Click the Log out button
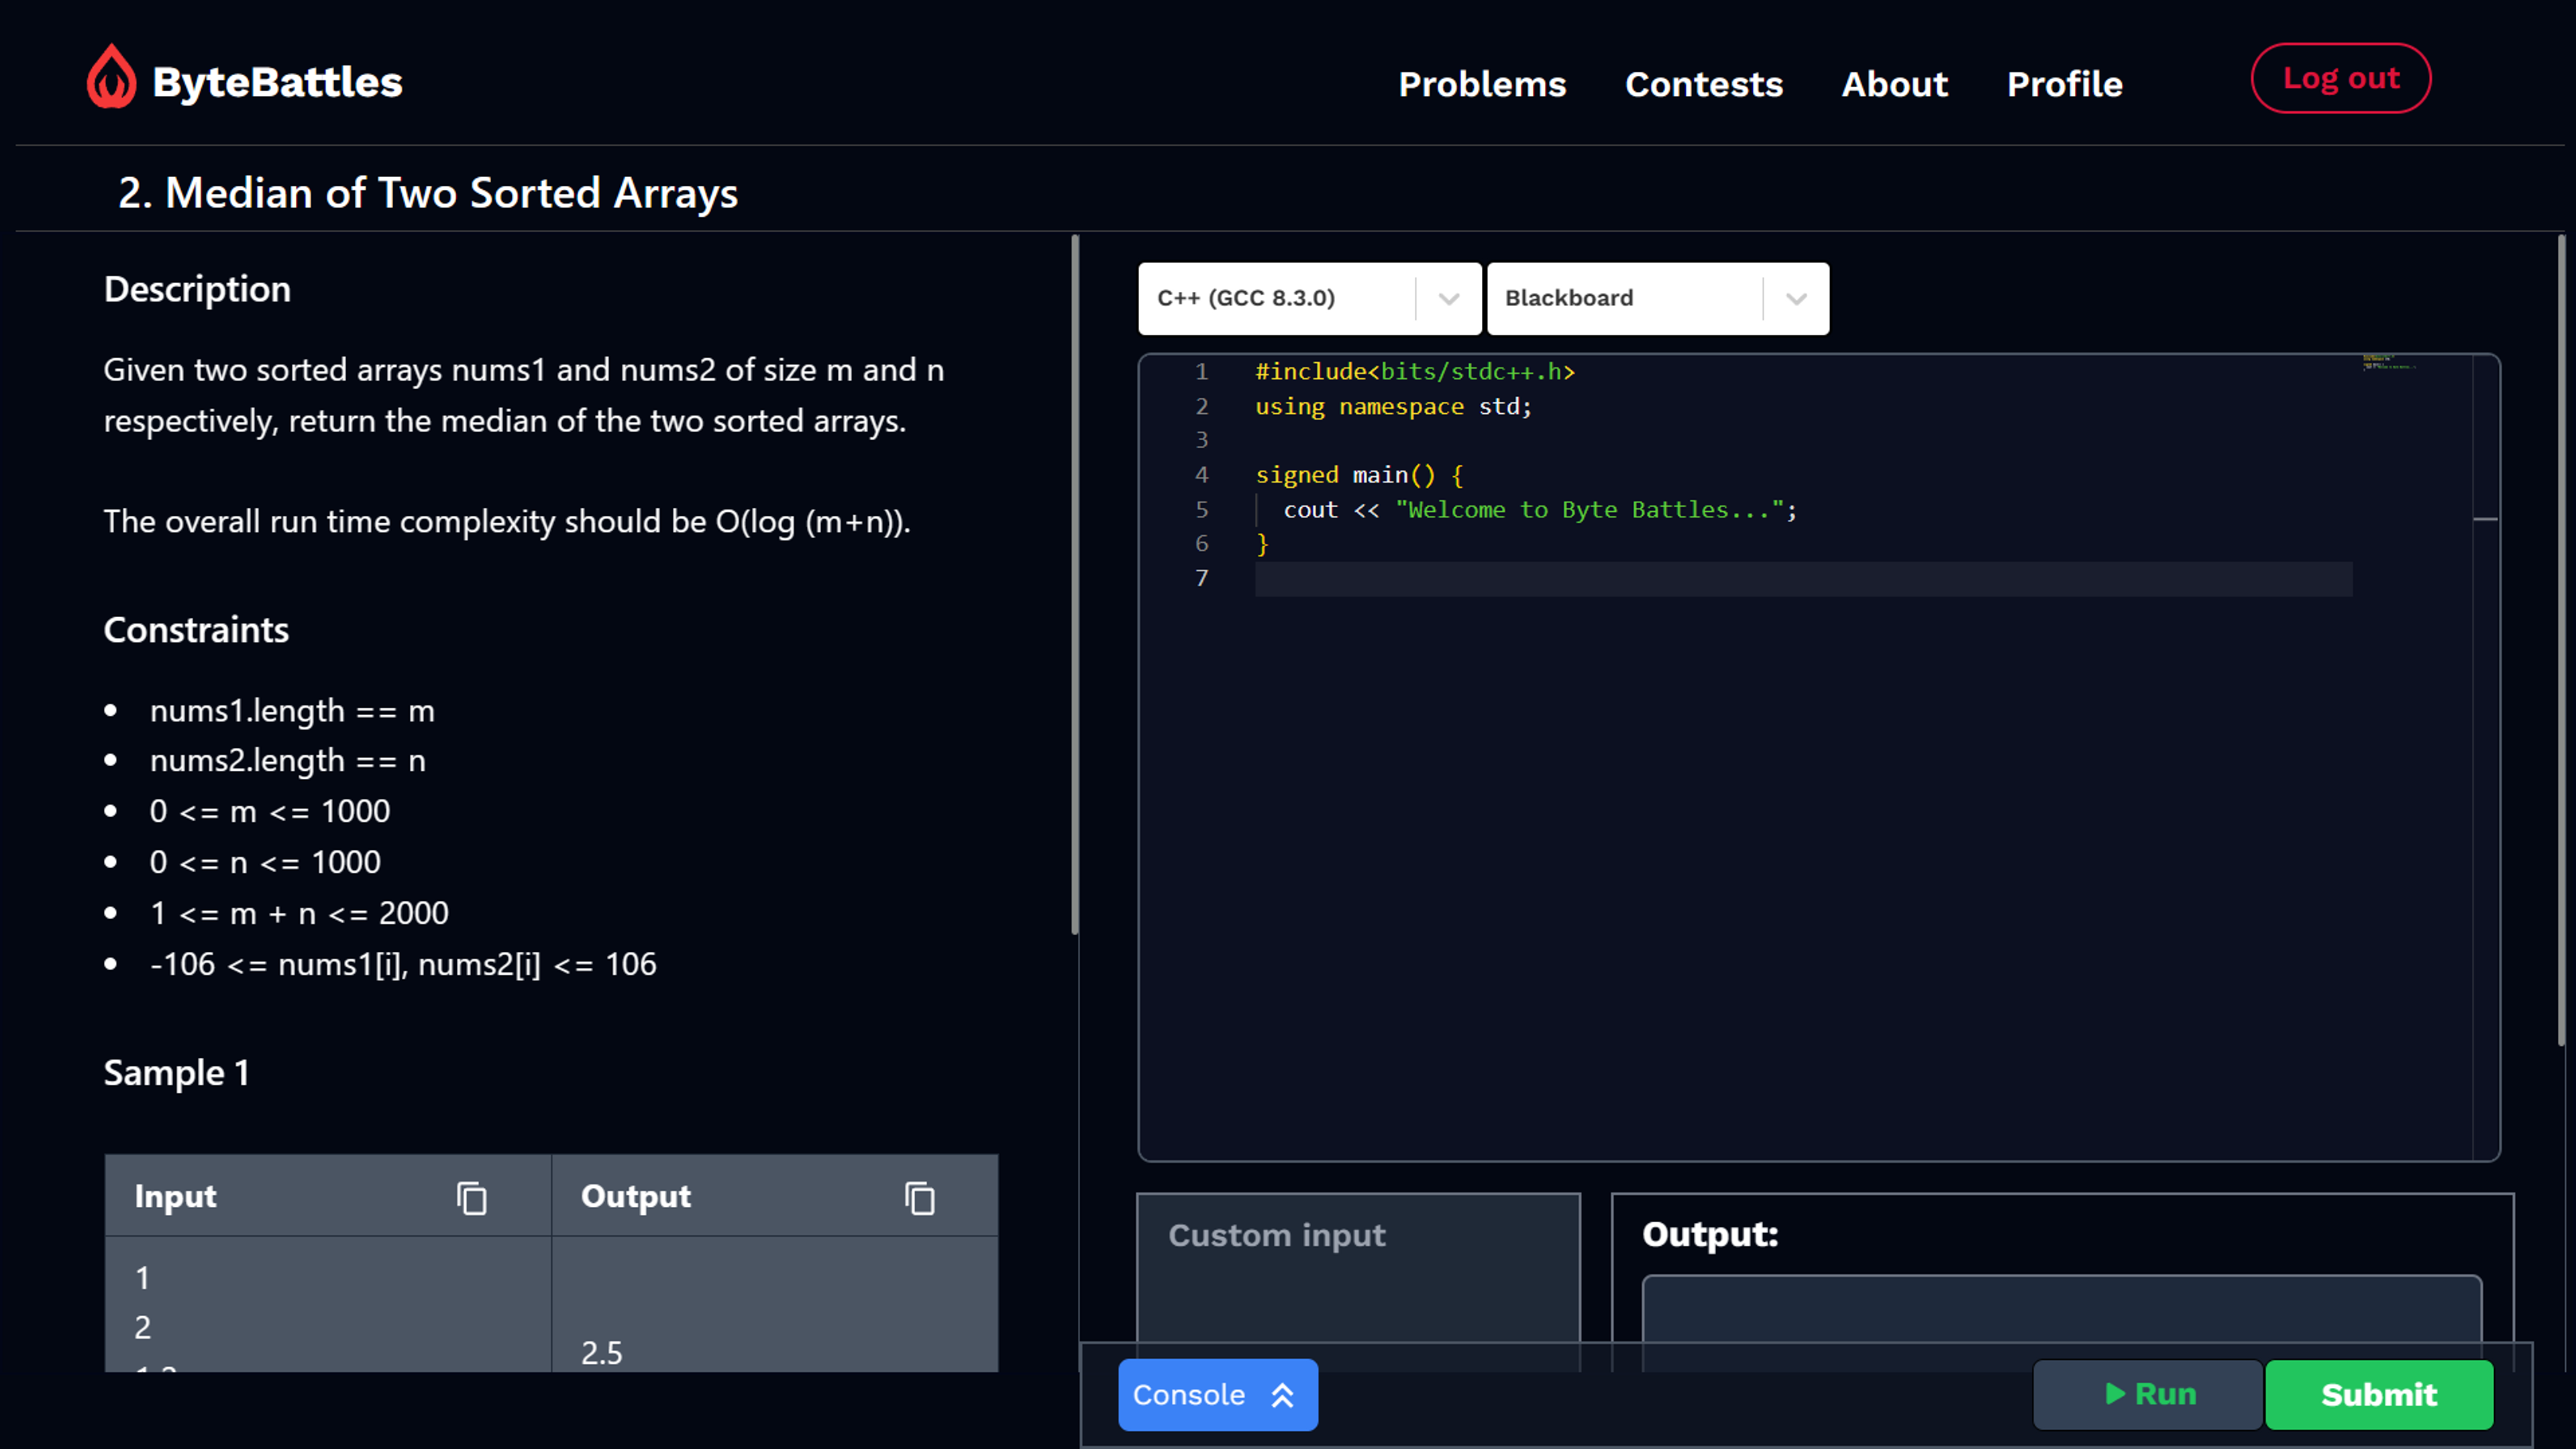Screen dimensions: 2576x1449 click(x=2341, y=78)
